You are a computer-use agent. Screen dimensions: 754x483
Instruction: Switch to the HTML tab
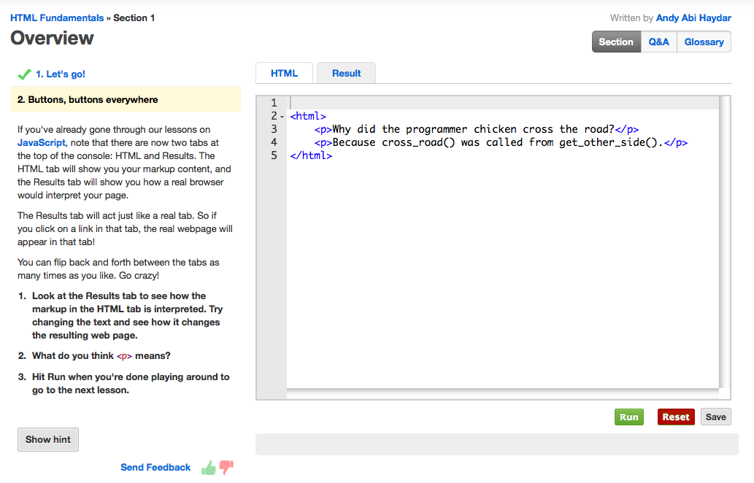click(x=283, y=72)
